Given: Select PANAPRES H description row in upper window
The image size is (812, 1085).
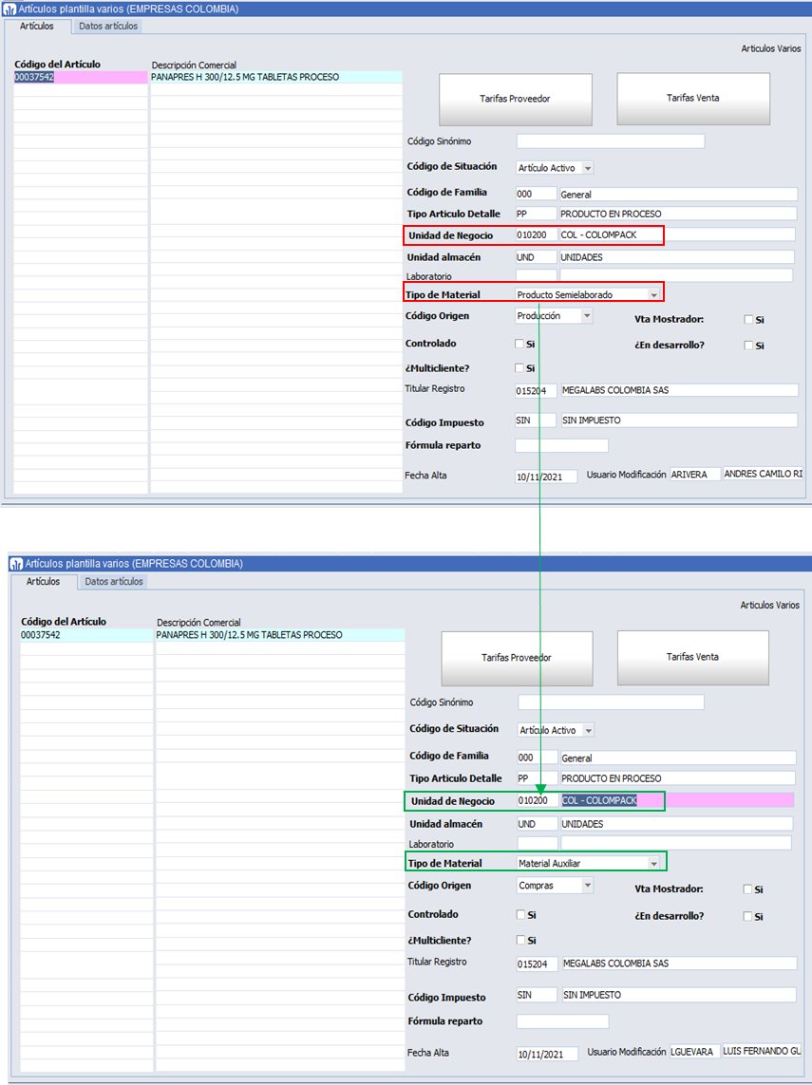Looking at the screenshot, I should [276, 78].
